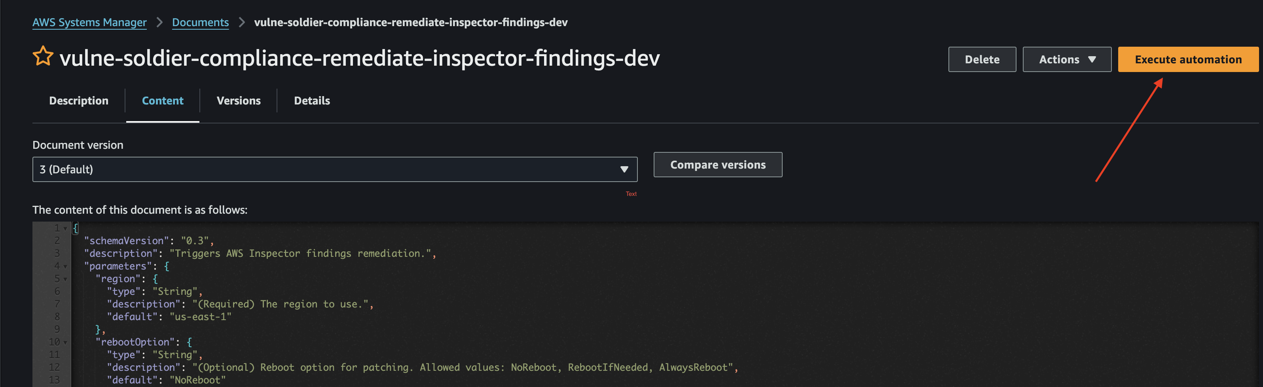Favorite the document using the star icon
1263x387 pixels.
[43, 57]
